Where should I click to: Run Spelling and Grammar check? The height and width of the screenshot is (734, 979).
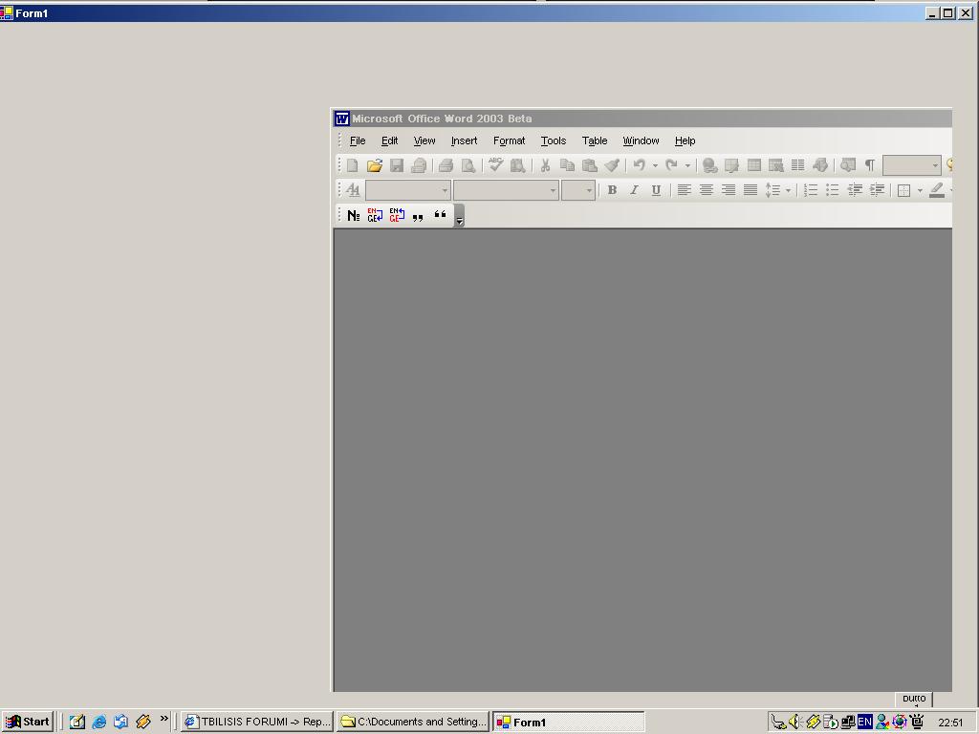pos(496,165)
